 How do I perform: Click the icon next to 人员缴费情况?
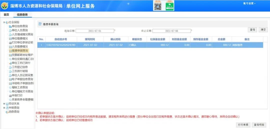point(10,47)
